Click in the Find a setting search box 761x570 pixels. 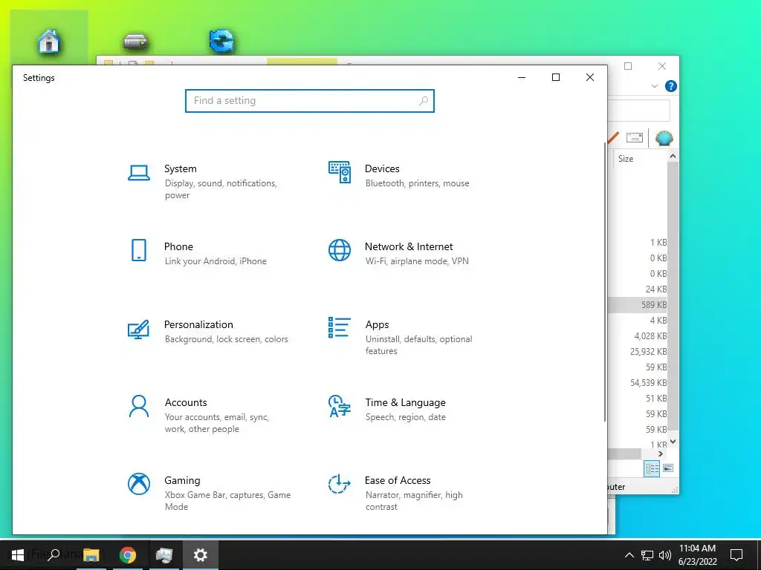click(310, 101)
